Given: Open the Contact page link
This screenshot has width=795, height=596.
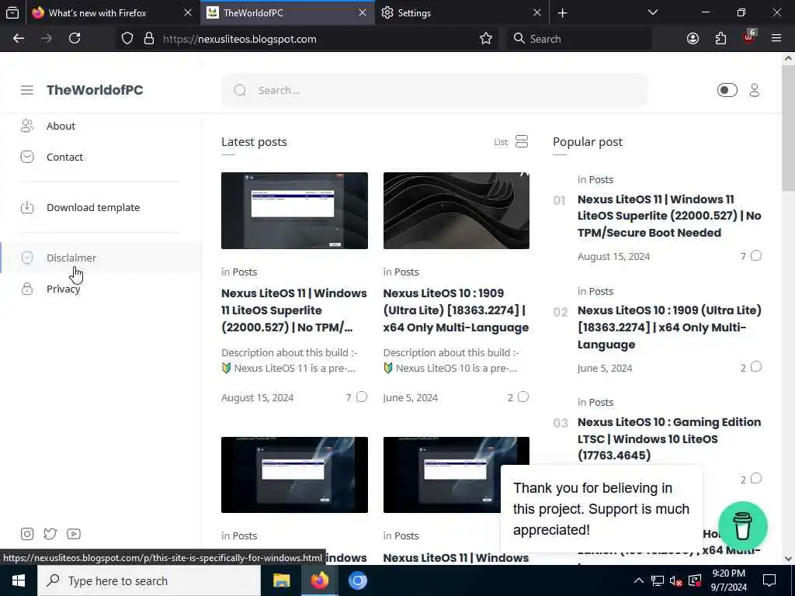Looking at the screenshot, I should pyautogui.click(x=64, y=157).
